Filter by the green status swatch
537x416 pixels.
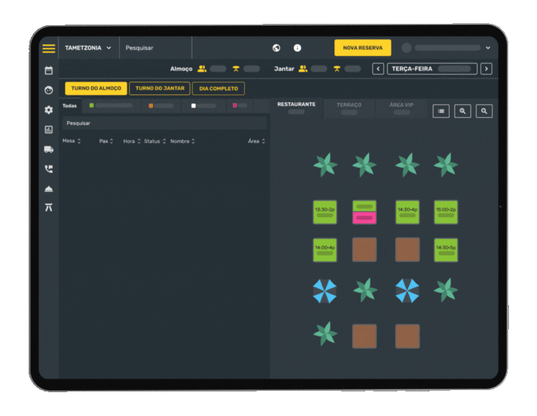click(92, 106)
